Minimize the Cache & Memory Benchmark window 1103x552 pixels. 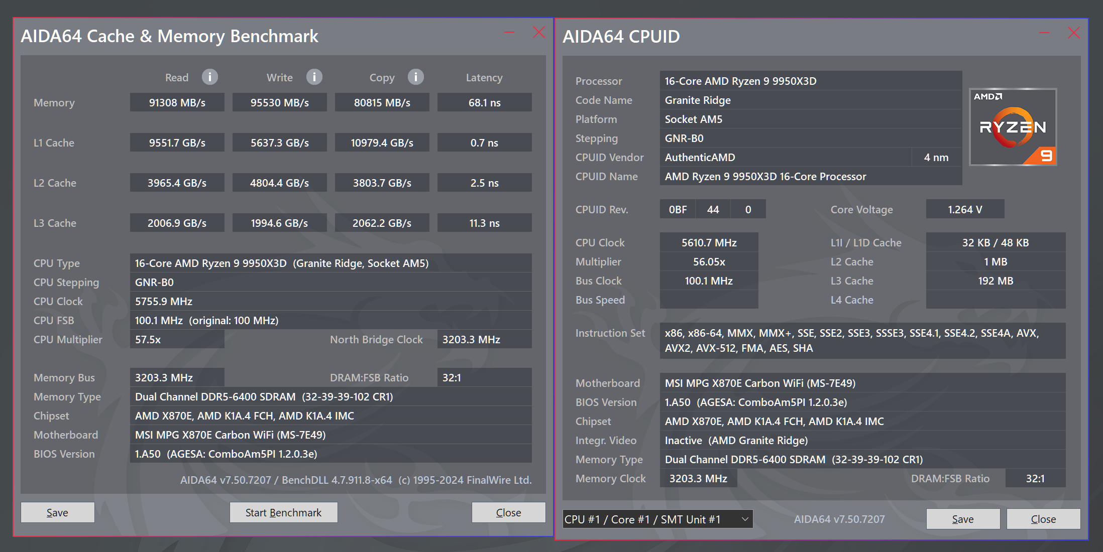(x=509, y=33)
